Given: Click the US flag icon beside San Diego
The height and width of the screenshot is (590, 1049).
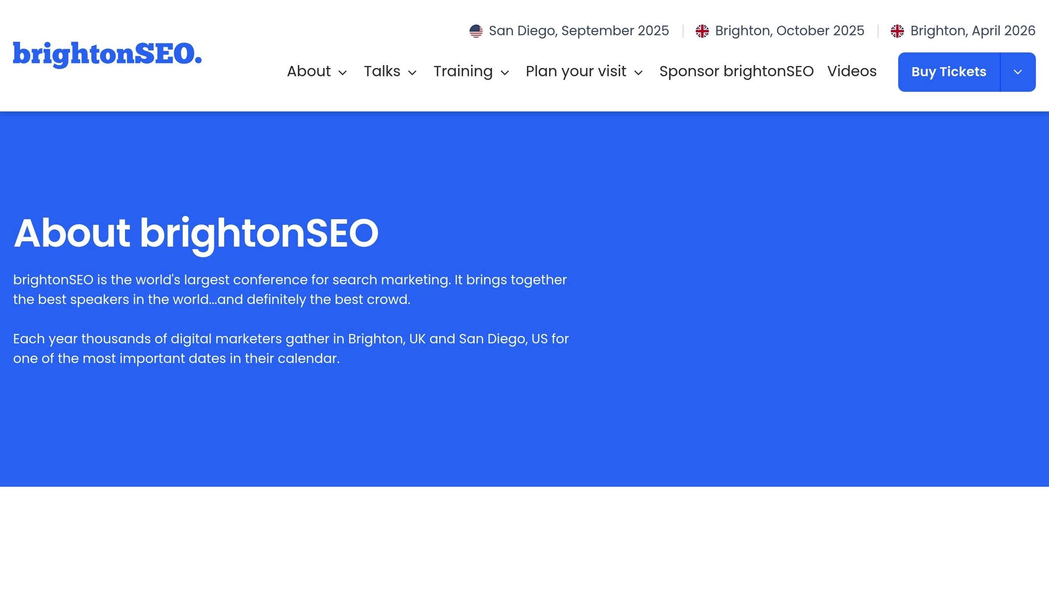Looking at the screenshot, I should 476,31.
